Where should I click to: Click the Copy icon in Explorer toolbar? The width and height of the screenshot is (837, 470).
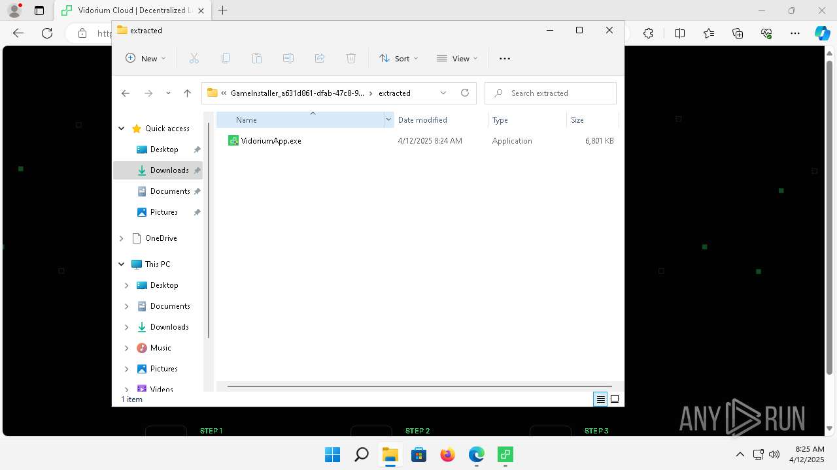[226, 58]
